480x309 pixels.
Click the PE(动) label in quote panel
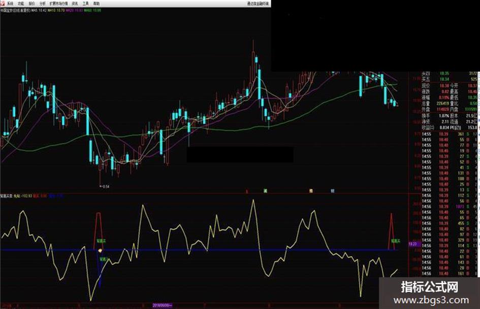pyautogui.click(x=456, y=127)
